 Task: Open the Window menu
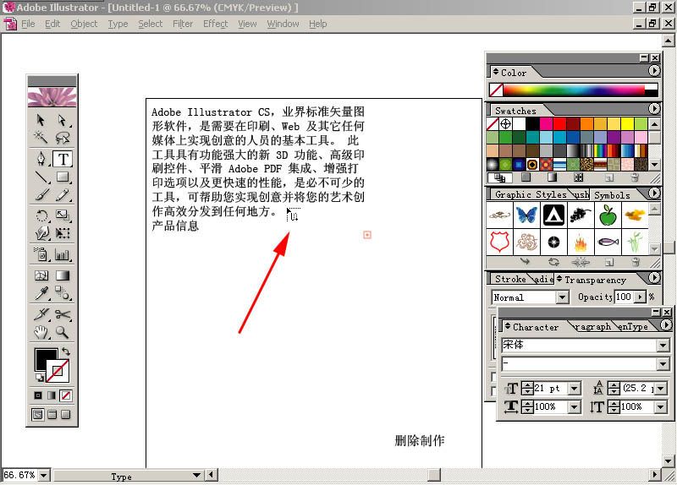pos(283,25)
